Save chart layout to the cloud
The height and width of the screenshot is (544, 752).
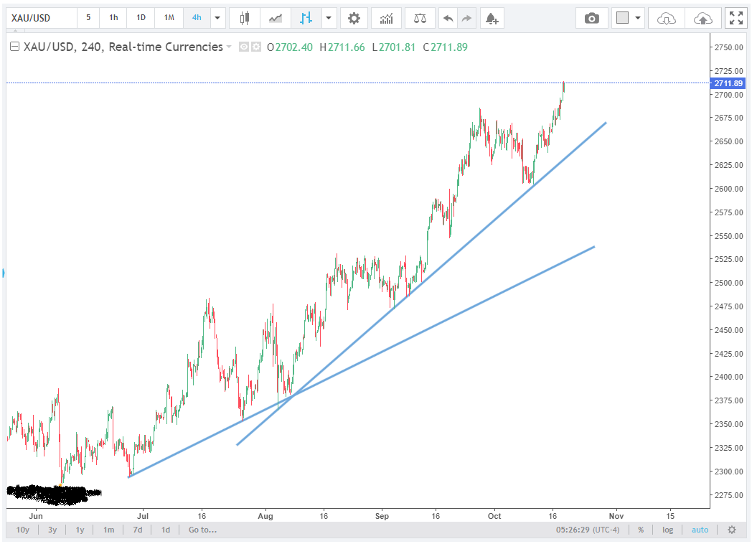tap(703, 18)
